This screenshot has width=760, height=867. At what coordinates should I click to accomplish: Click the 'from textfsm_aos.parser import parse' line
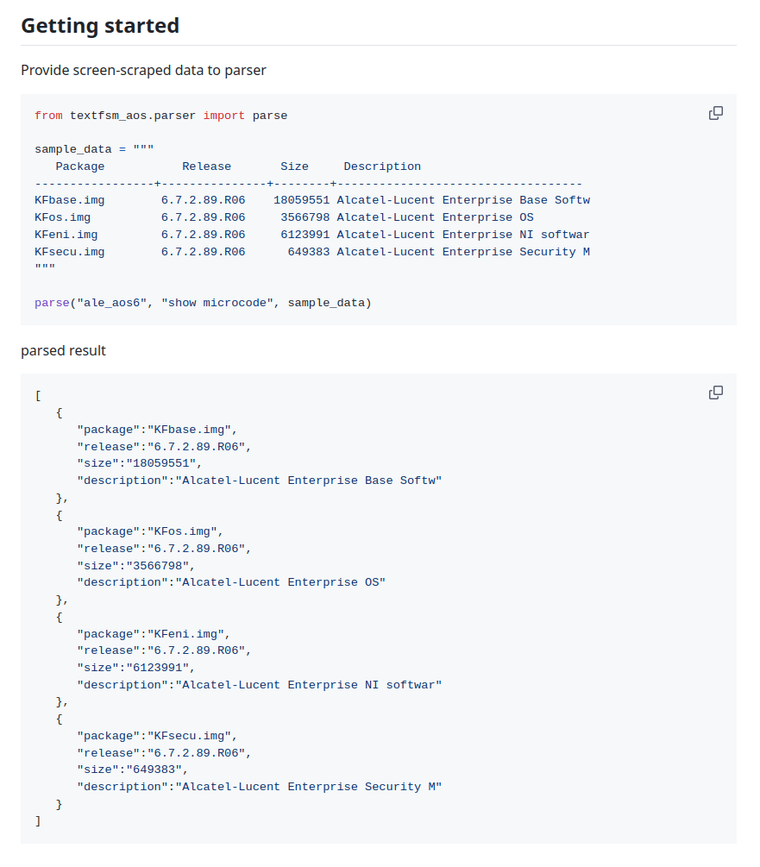point(160,116)
